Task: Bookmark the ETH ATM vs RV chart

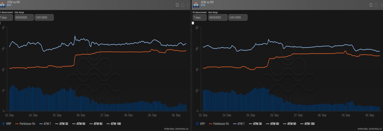Action: point(371,5)
